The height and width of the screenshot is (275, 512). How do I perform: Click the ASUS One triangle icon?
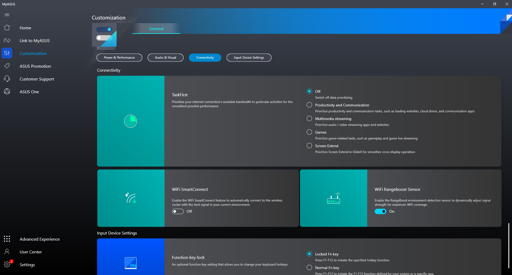click(7, 91)
